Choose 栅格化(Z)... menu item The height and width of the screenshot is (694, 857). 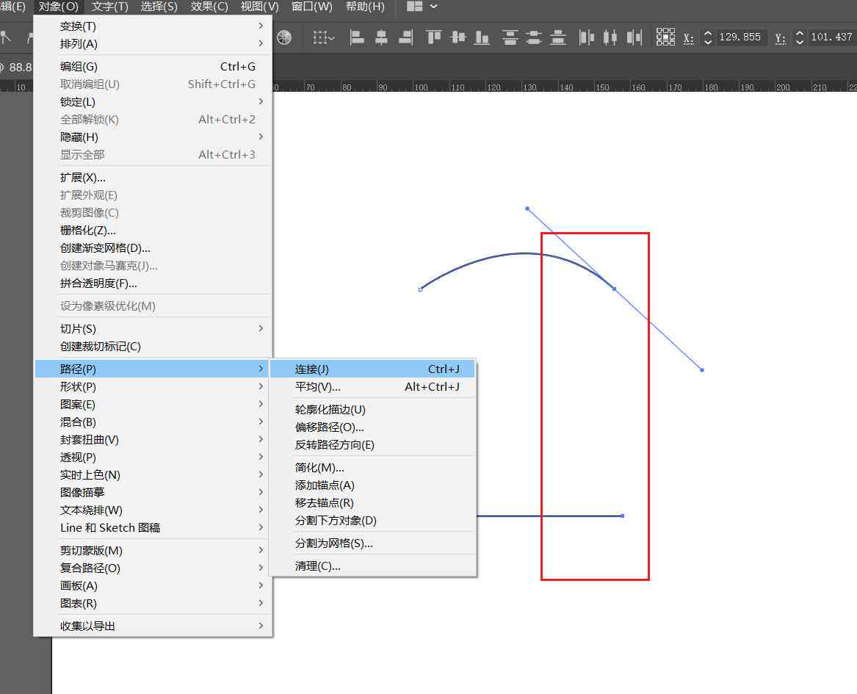(x=153, y=230)
